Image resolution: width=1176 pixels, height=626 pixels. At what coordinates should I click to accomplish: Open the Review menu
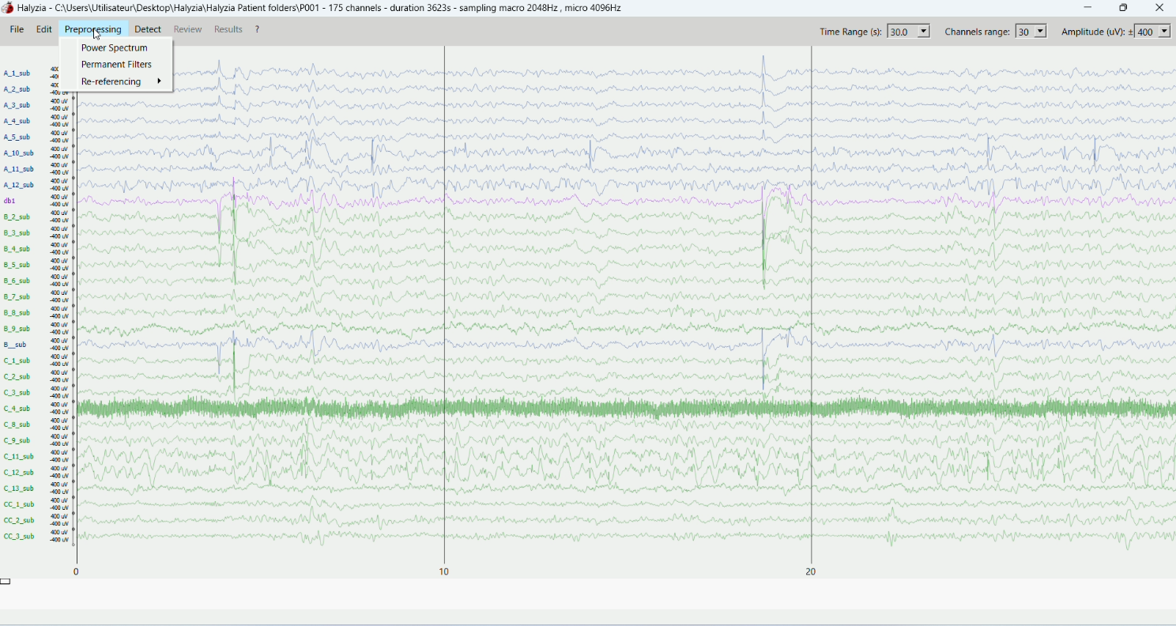pyautogui.click(x=187, y=29)
